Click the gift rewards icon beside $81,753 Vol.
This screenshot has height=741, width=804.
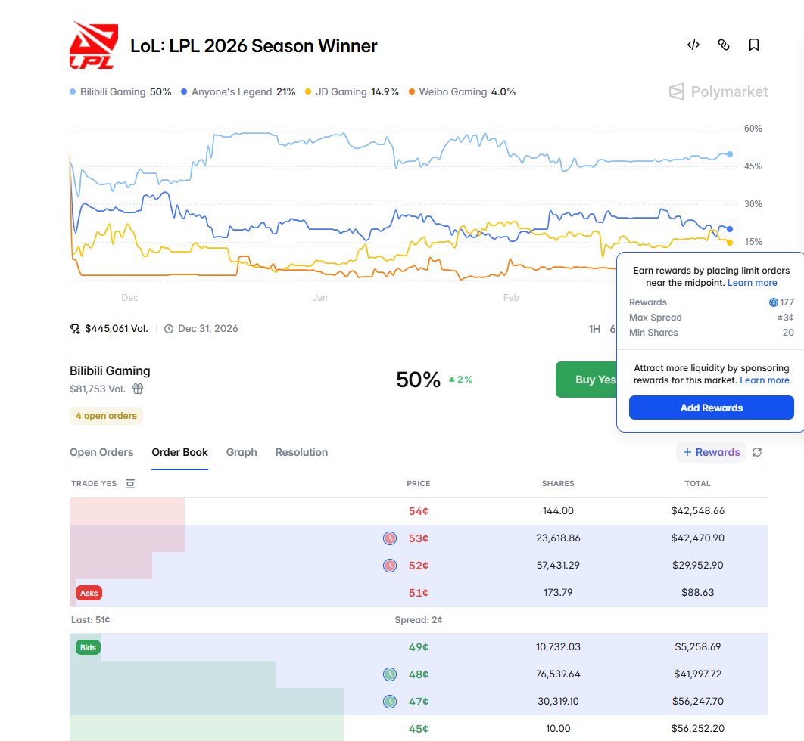138,389
